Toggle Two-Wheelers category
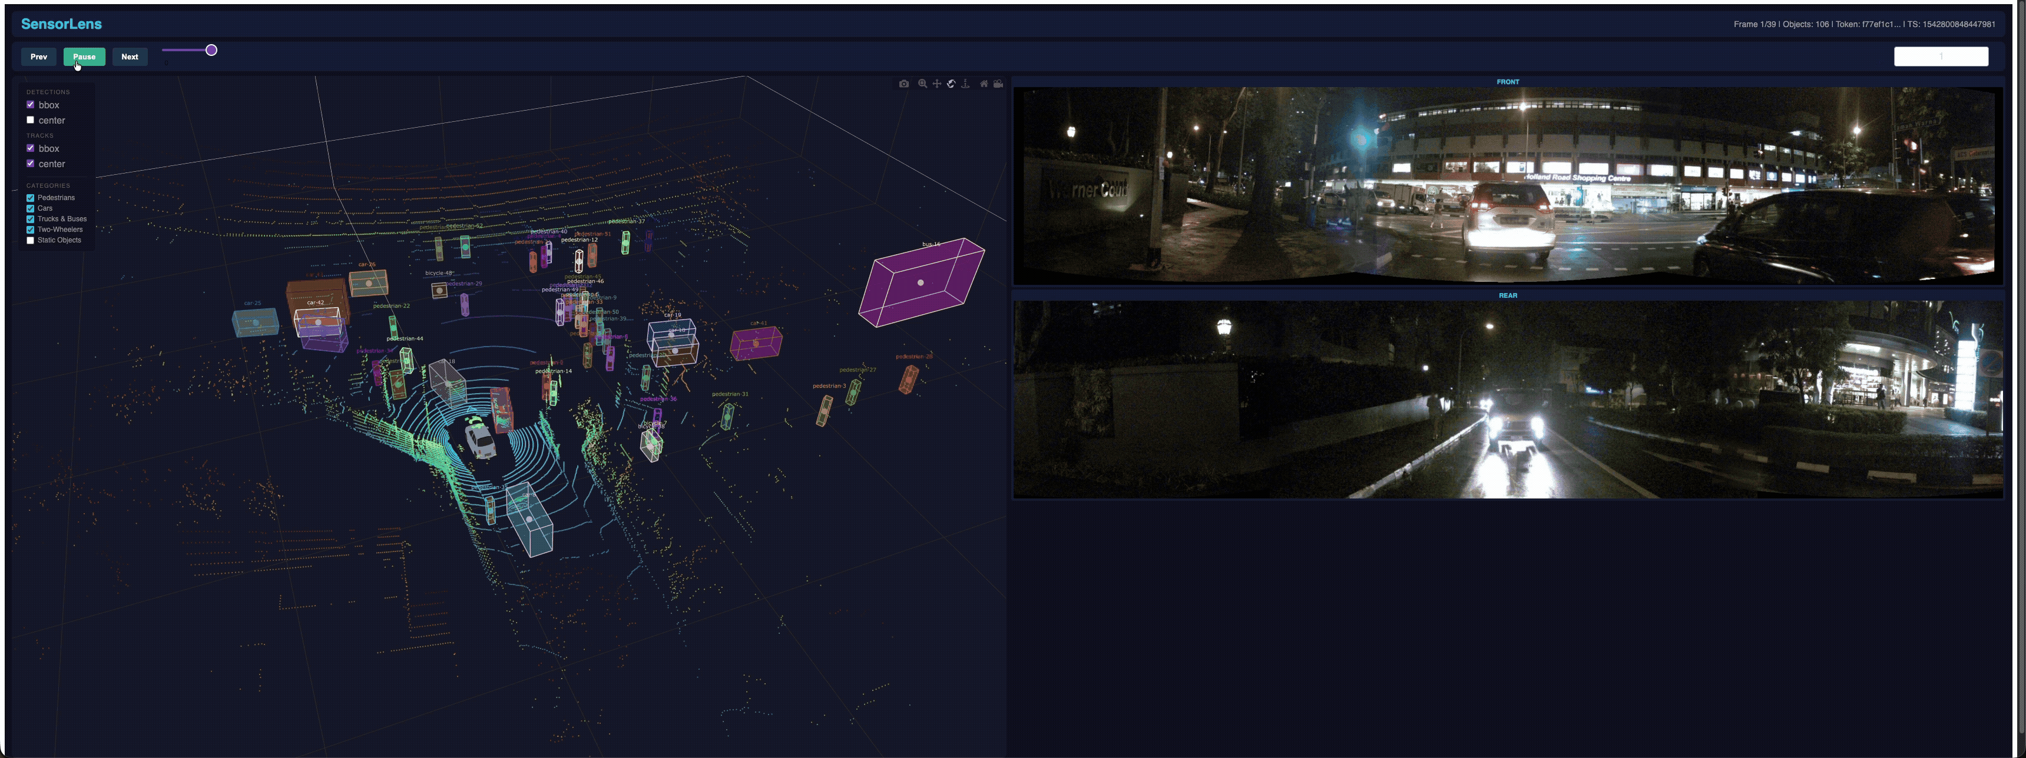 (x=31, y=230)
